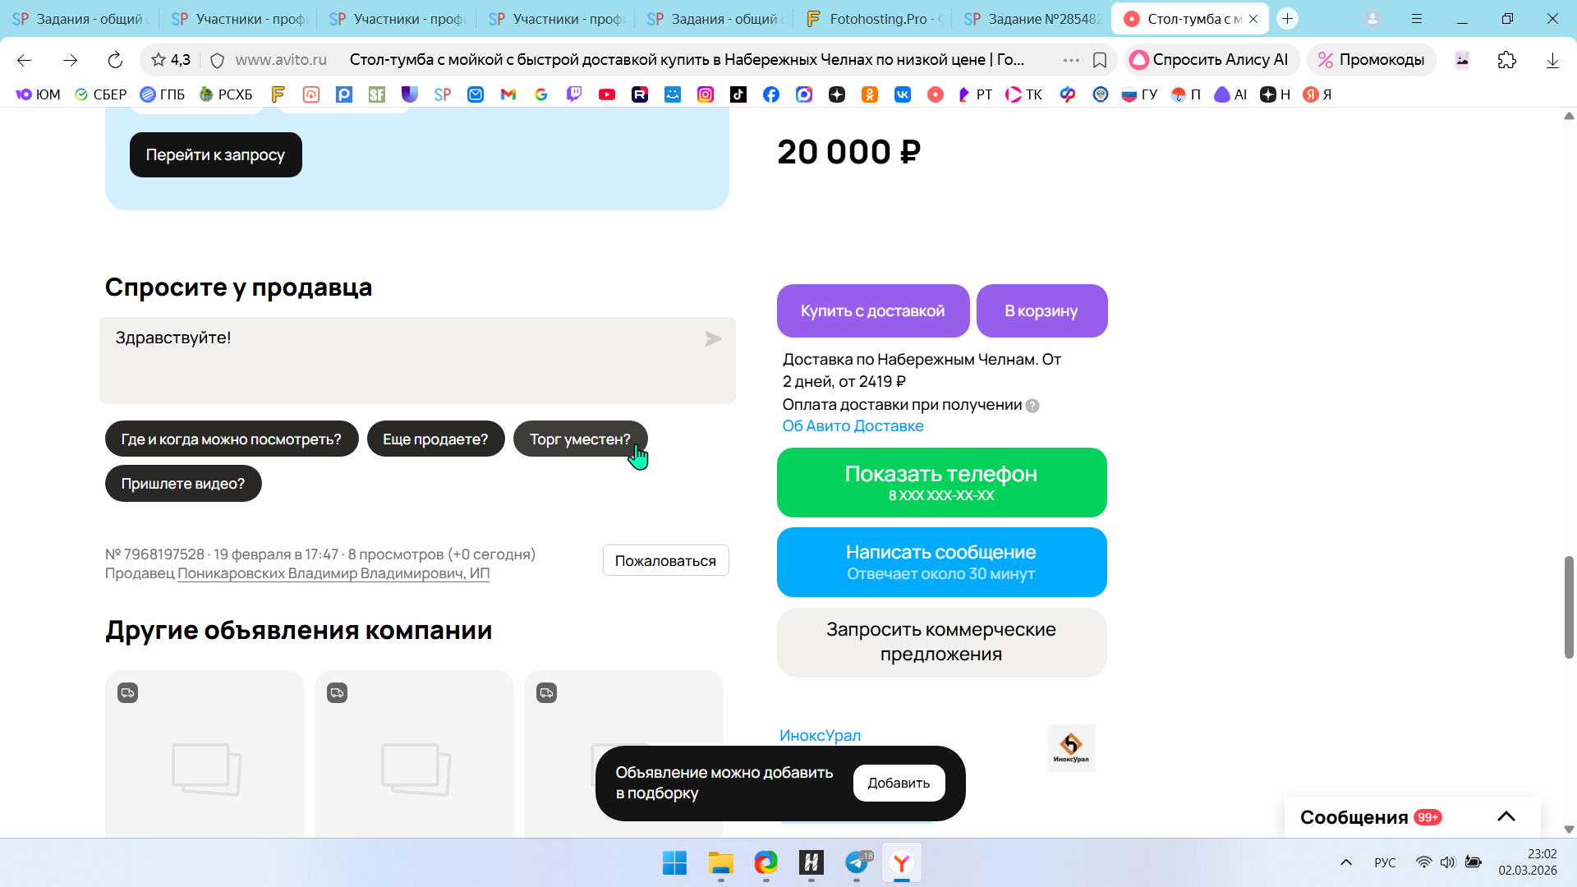This screenshot has height=887, width=1577.
Task: Expand the Сообщения chat panel chevron
Action: pyautogui.click(x=1506, y=816)
